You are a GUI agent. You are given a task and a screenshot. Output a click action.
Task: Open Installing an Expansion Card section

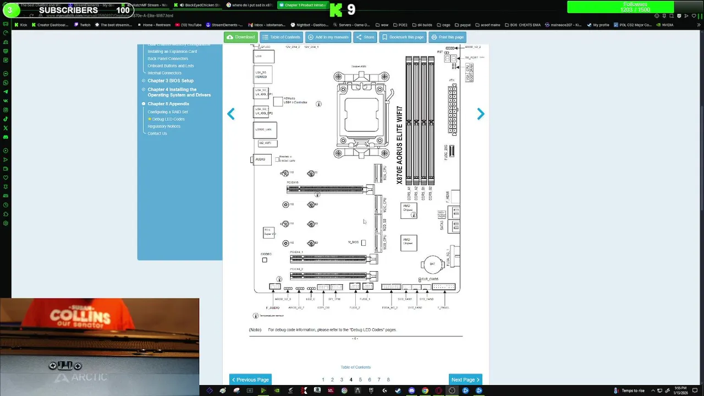pyautogui.click(x=172, y=51)
